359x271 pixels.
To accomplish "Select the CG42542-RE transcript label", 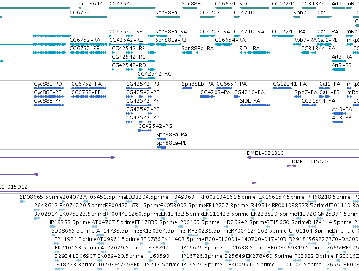I will 126,40.
